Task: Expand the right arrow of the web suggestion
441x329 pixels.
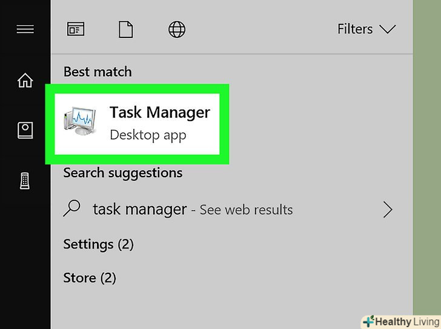Action: pos(388,210)
